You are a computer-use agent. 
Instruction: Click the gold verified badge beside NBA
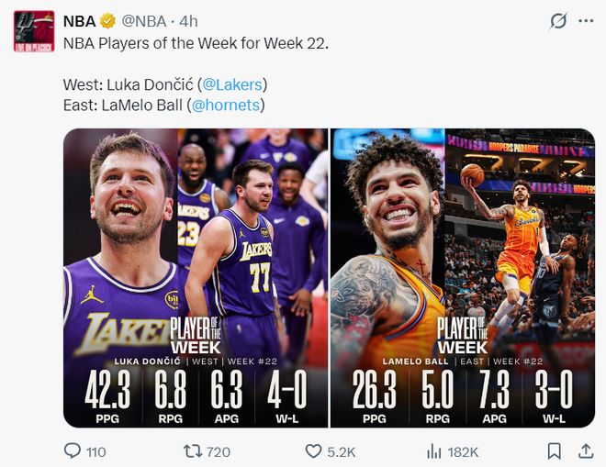[107, 21]
